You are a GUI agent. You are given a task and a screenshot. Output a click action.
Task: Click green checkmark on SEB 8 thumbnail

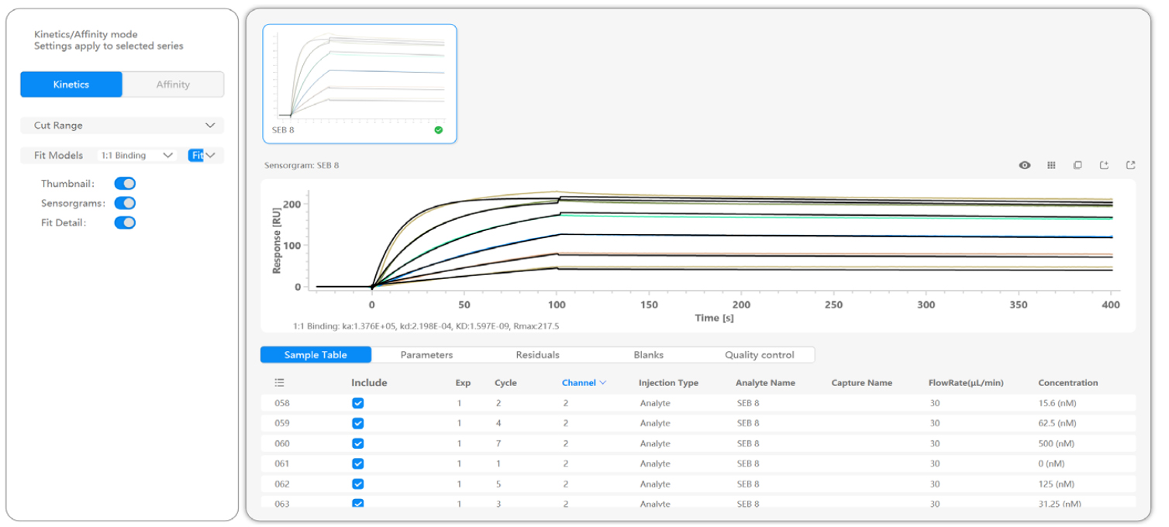click(x=439, y=130)
